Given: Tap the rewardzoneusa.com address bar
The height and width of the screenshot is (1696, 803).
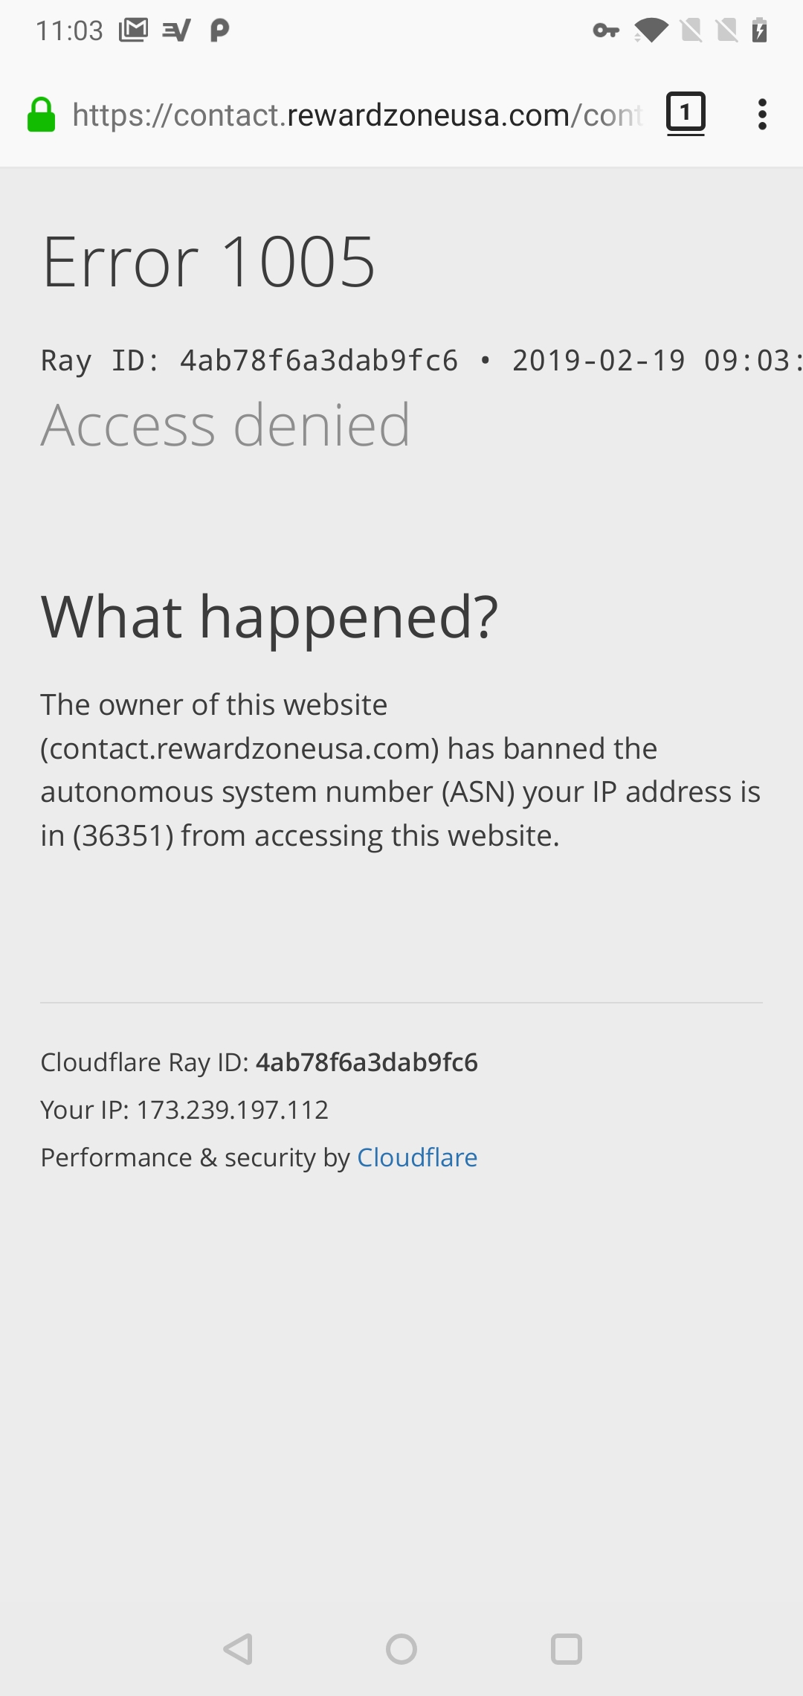Looking at the screenshot, I should point(357,113).
